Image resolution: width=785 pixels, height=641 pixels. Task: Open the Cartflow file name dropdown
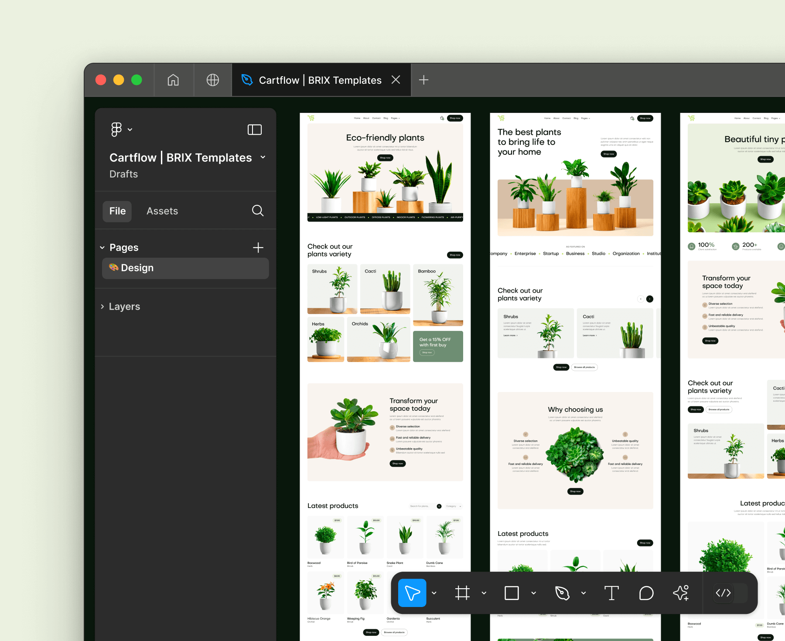tap(263, 157)
